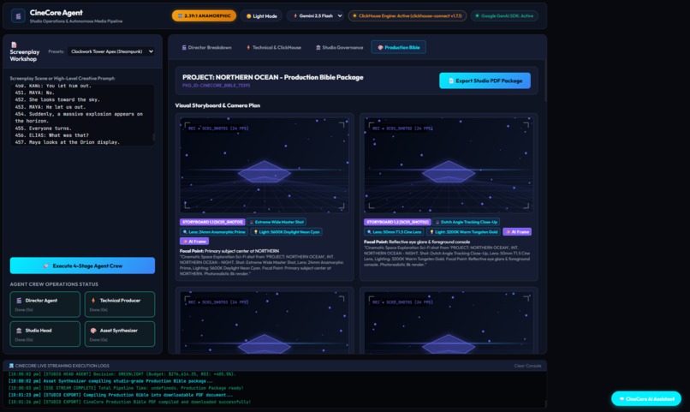Click screenplay line '456. ELIAS: What was that?'
The width and height of the screenshot is (690, 412).
point(52,135)
